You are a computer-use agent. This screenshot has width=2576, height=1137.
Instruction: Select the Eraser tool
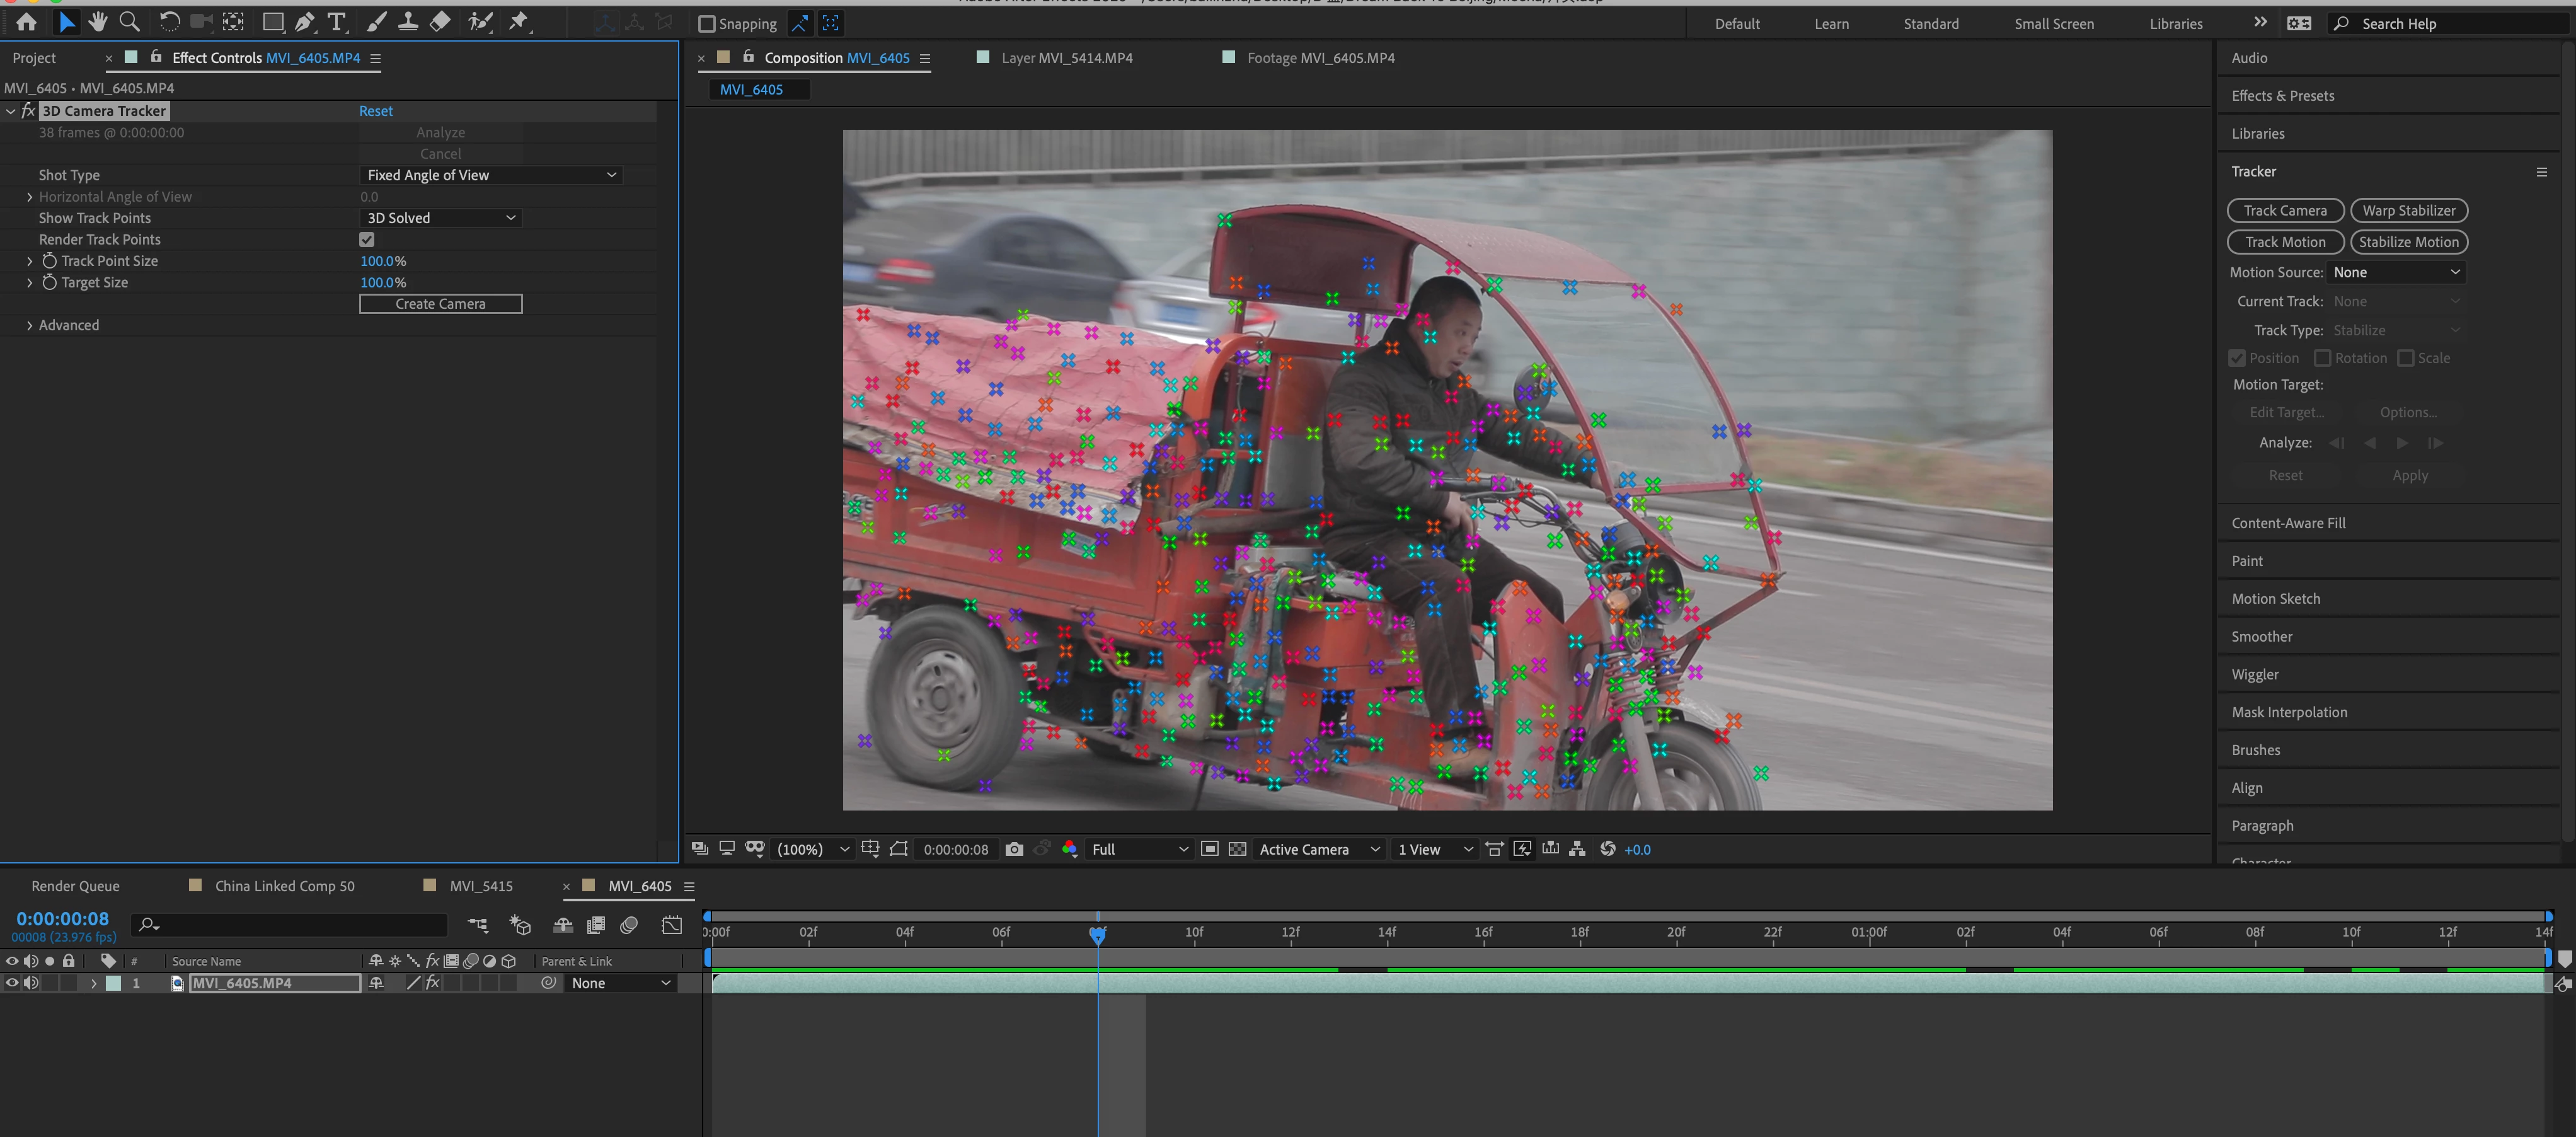(x=440, y=22)
